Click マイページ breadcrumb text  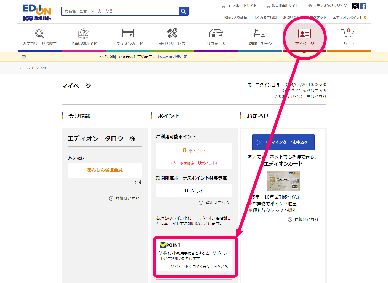(x=44, y=68)
